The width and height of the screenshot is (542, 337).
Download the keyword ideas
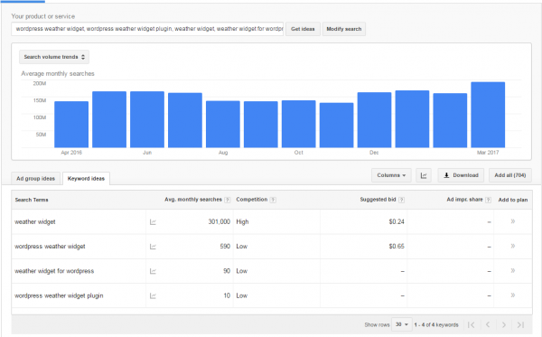pyautogui.click(x=461, y=175)
